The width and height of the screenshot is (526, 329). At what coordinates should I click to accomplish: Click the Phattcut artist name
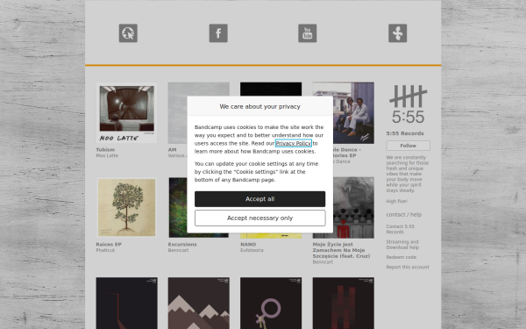point(105,250)
